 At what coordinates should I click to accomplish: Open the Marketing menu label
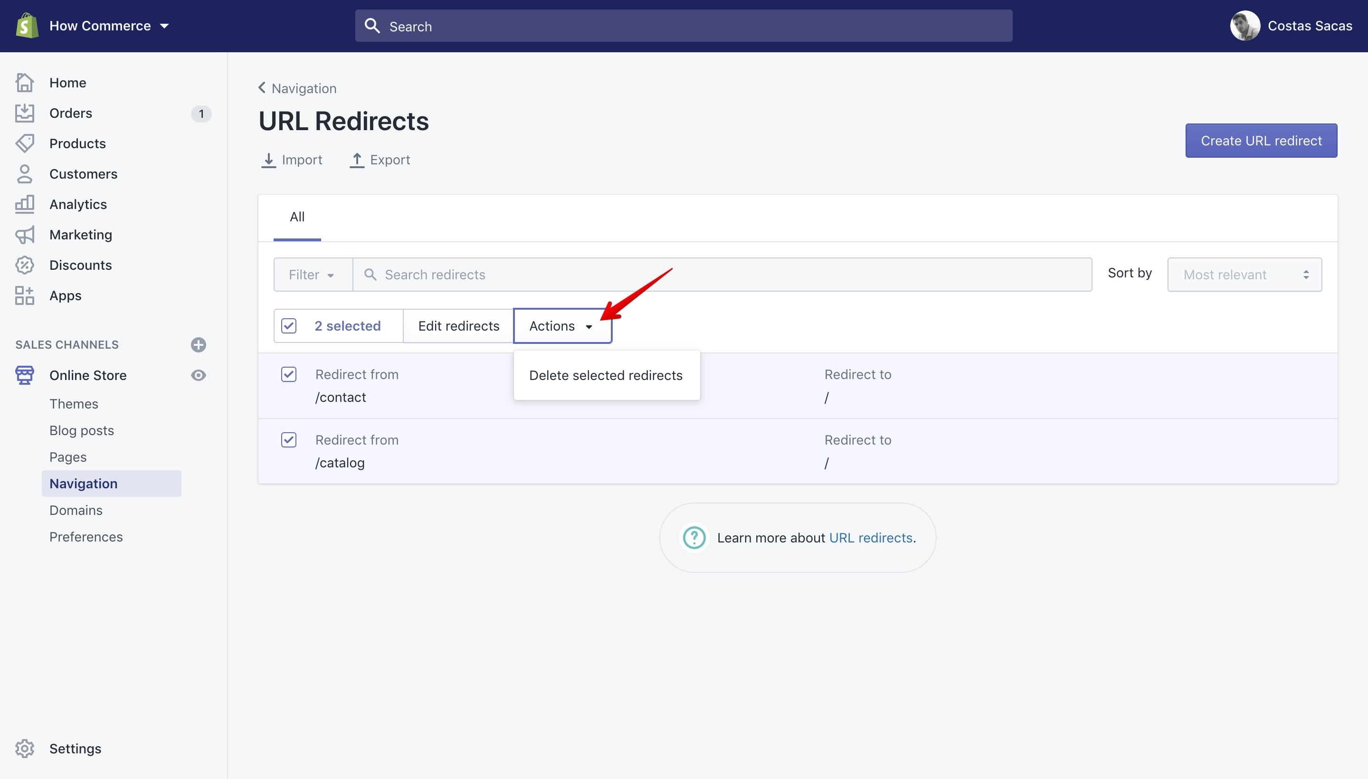click(x=81, y=235)
